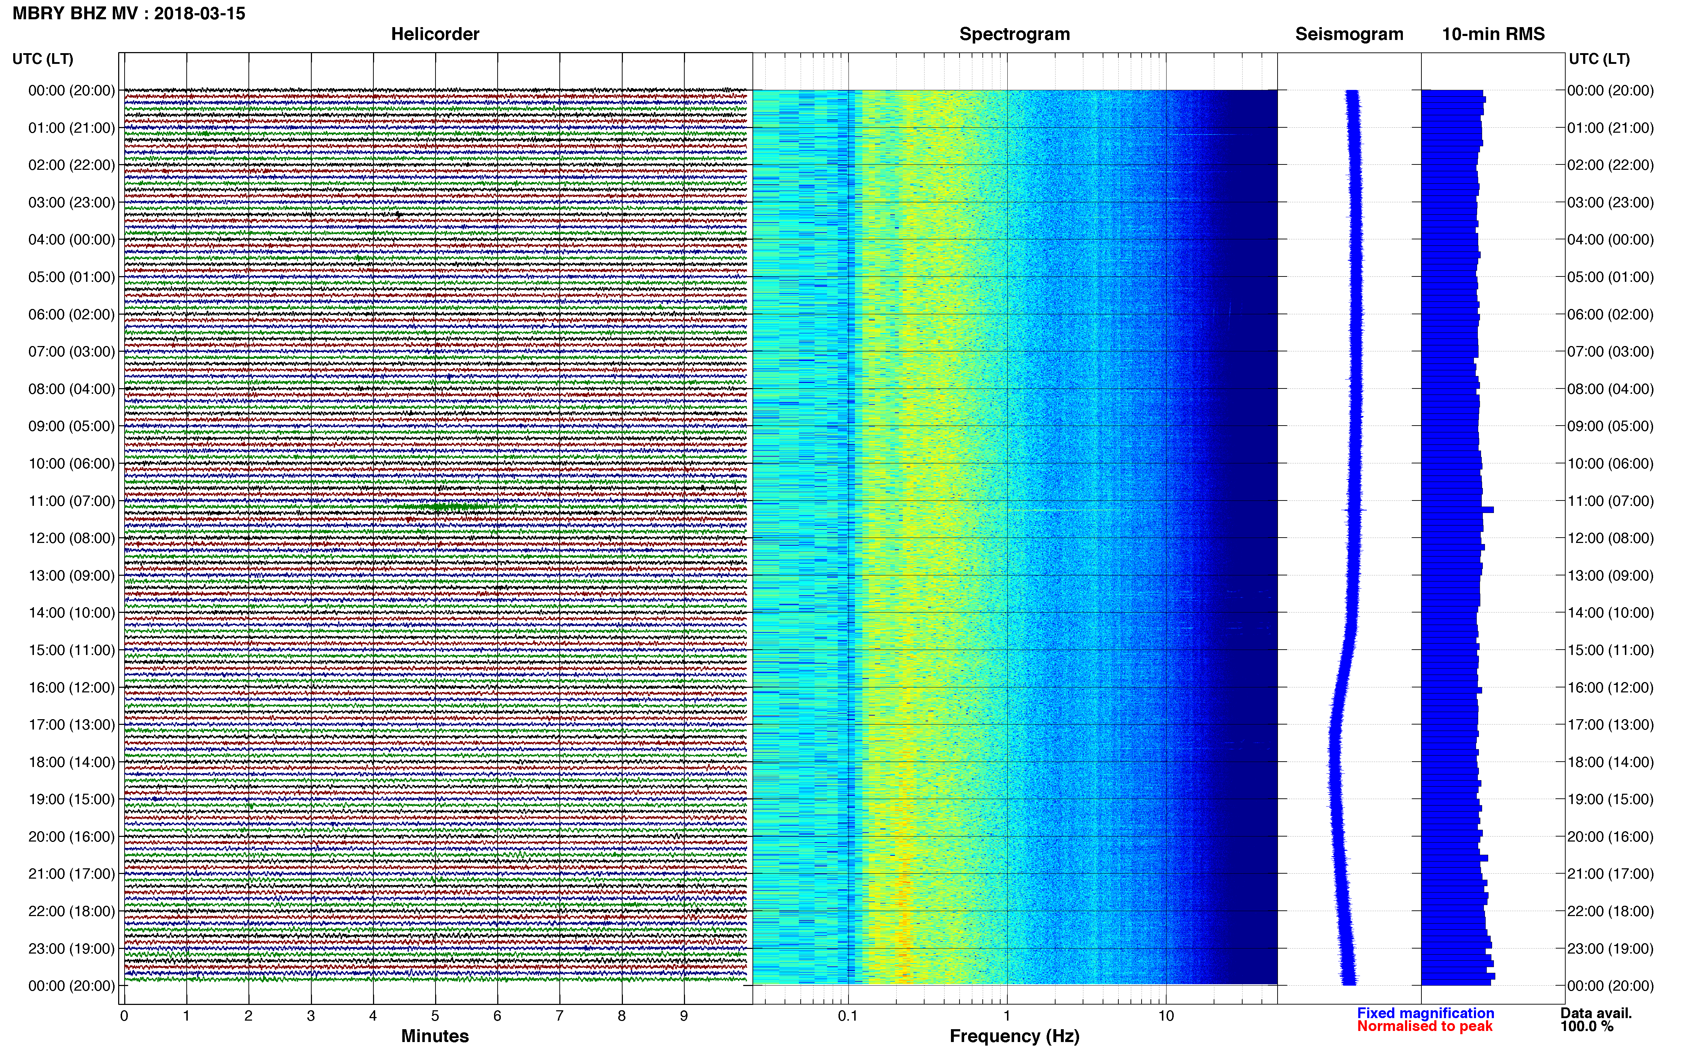
Task: Click left time label '01:00 (21:00)'
Action: pos(71,128)
